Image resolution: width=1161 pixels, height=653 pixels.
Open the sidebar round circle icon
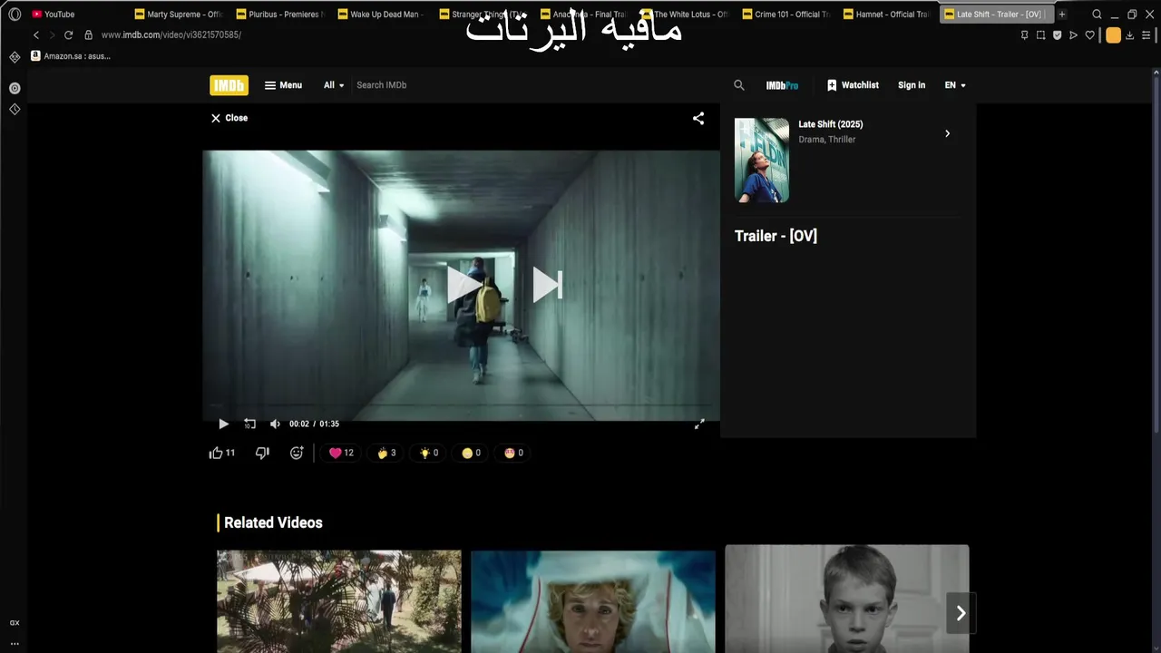coord(15,88)
